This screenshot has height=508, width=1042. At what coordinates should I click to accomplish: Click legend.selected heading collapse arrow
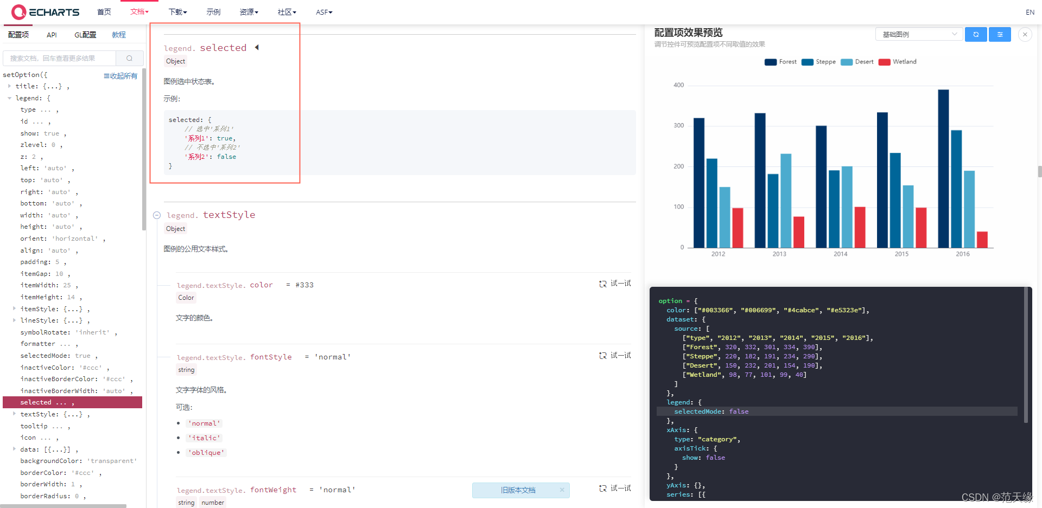(257, 48)
